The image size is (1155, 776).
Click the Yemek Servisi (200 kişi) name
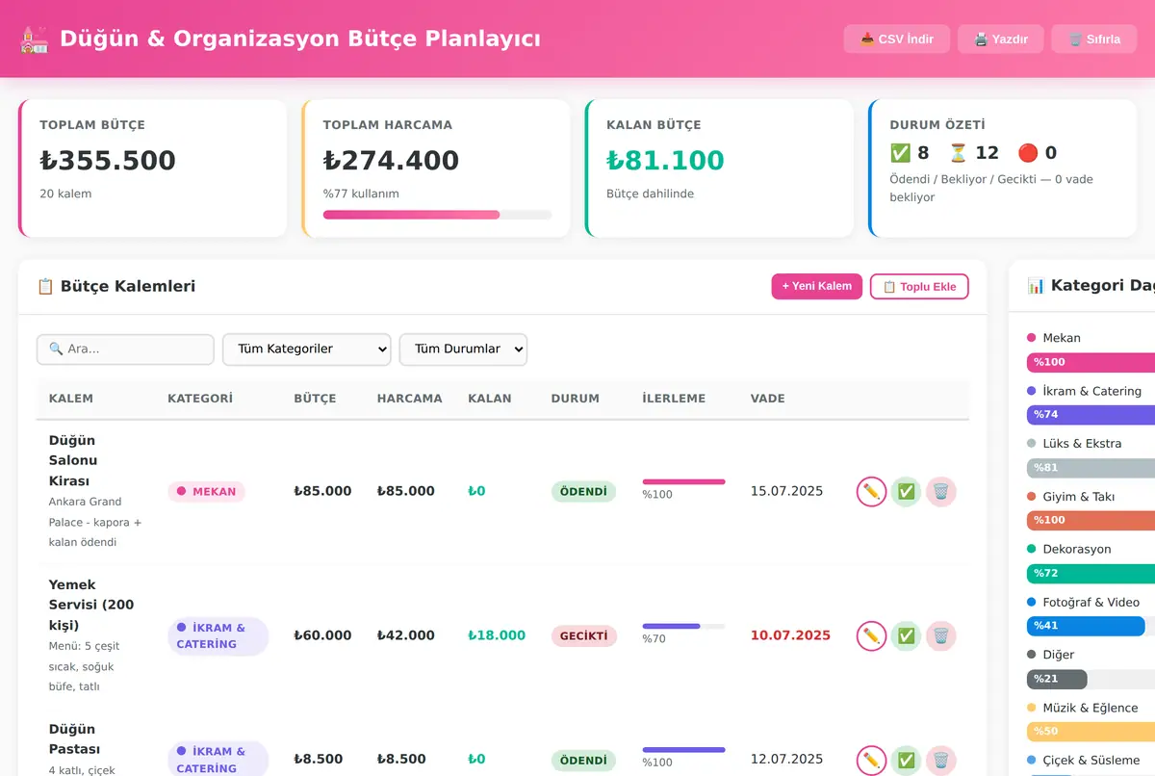click(91, 605)
